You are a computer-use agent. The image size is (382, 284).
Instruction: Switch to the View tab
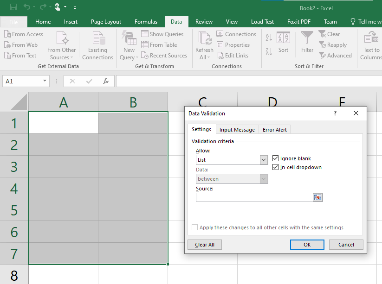(232, 22)
